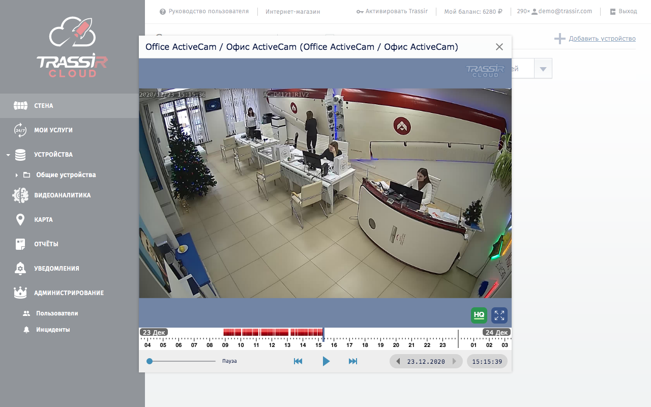The height and width of the screenshot is (407, 651).
Task: Expand the Общие устройства folder
Action: [x=17, y=175]
